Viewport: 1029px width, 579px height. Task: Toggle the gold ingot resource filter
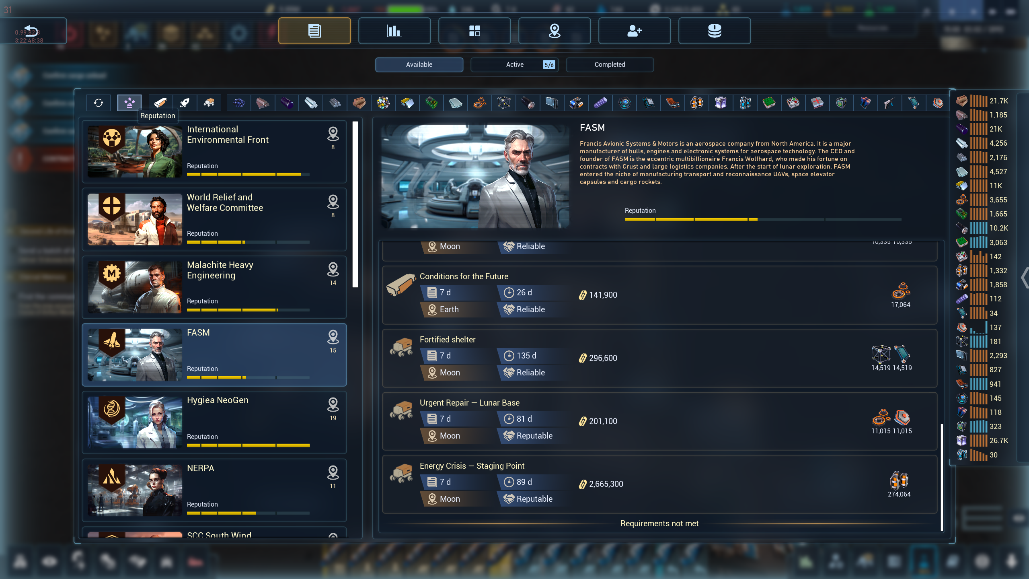pos(407,103)
